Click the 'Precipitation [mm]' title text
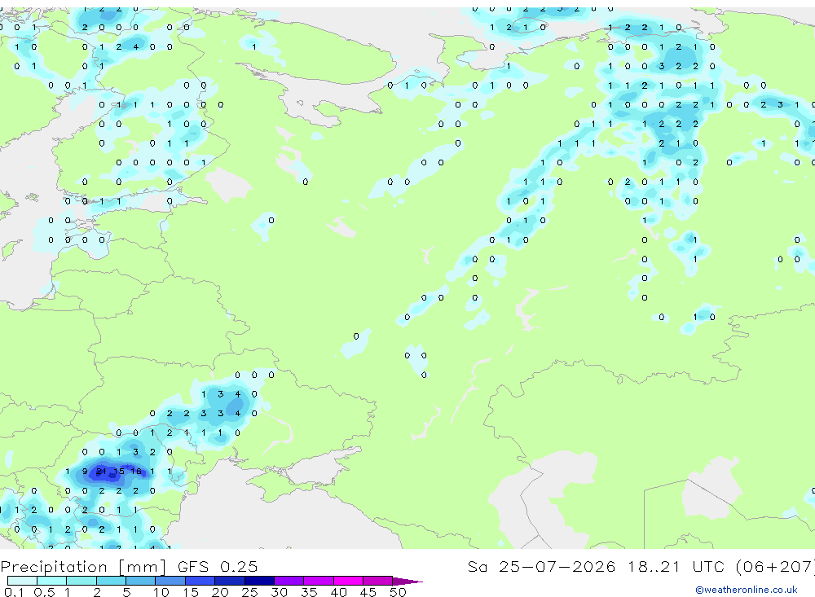 83,566
